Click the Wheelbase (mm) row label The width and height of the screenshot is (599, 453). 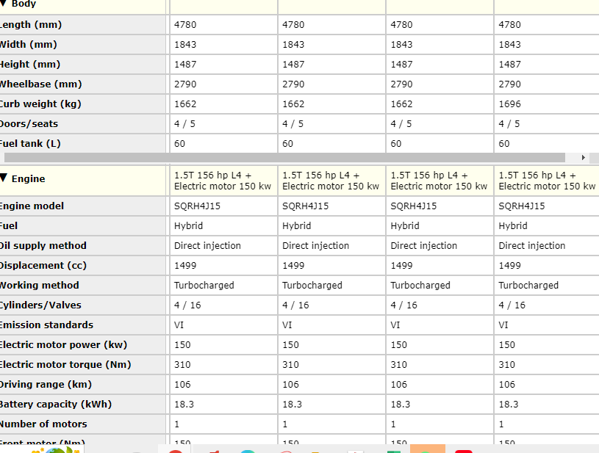(40, 84)
